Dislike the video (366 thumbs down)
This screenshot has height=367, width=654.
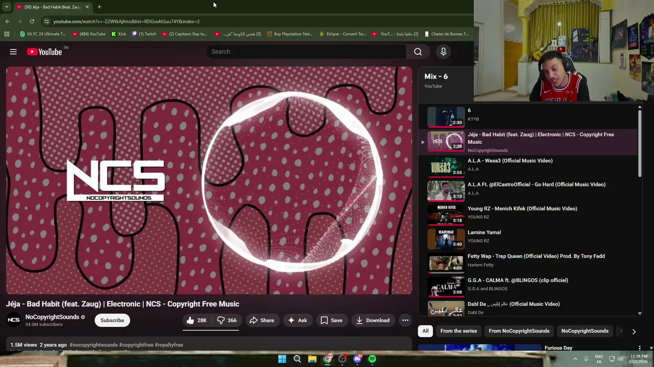tap(226, 320)
